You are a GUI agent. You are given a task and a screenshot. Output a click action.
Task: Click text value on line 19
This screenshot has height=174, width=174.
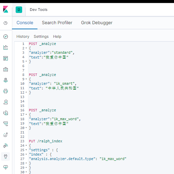(56, 124)
